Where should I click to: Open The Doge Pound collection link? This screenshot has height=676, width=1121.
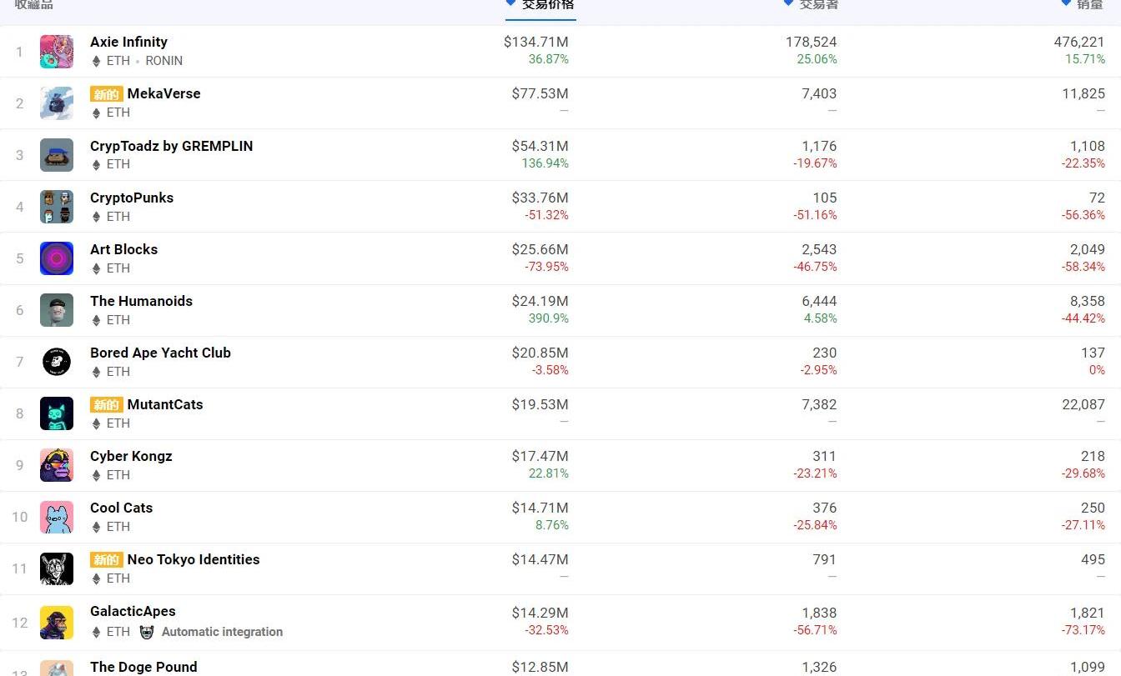[143, 667]
